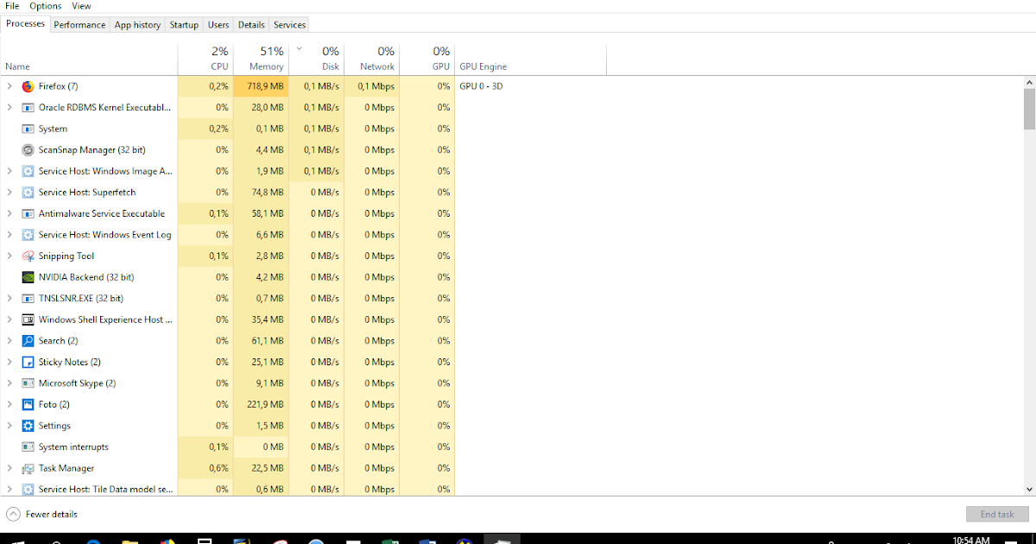Click the Firefox process icon
The image size is (1036, 544).
28,86
